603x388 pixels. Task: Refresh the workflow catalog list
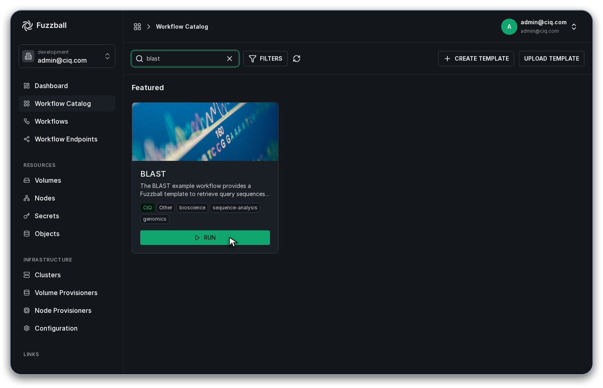pos(297,59)
